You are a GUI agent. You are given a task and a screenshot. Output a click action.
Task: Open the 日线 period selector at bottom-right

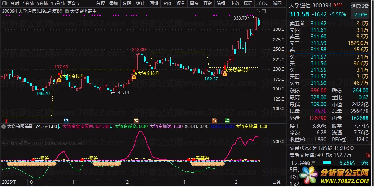(x=277, y=182)
